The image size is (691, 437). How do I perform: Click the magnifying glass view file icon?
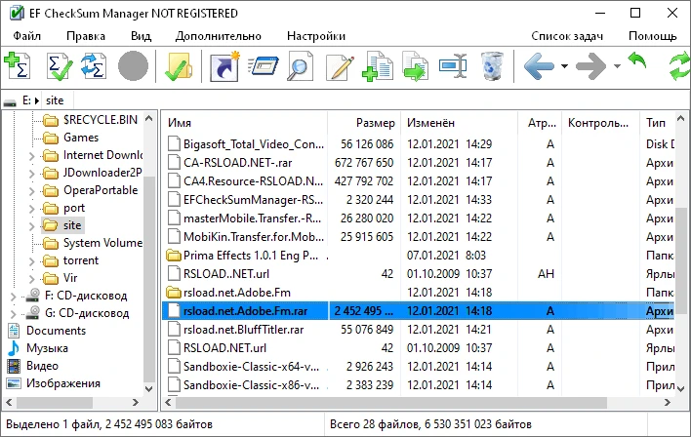click(x=300, y=66)
